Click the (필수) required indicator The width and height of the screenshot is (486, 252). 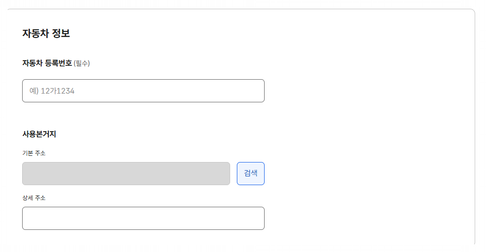click(81, 63)
